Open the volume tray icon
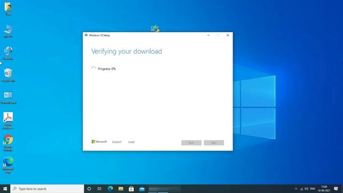343x193 pixels. click(x=307, y=189)
